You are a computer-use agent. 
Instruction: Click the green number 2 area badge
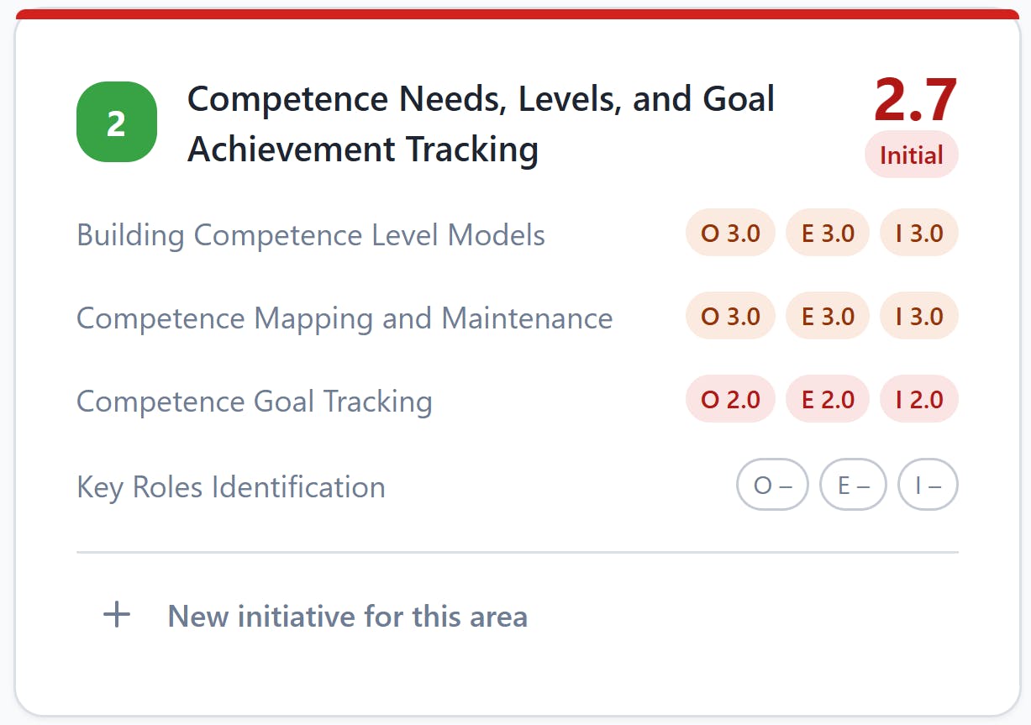(117, 122)
